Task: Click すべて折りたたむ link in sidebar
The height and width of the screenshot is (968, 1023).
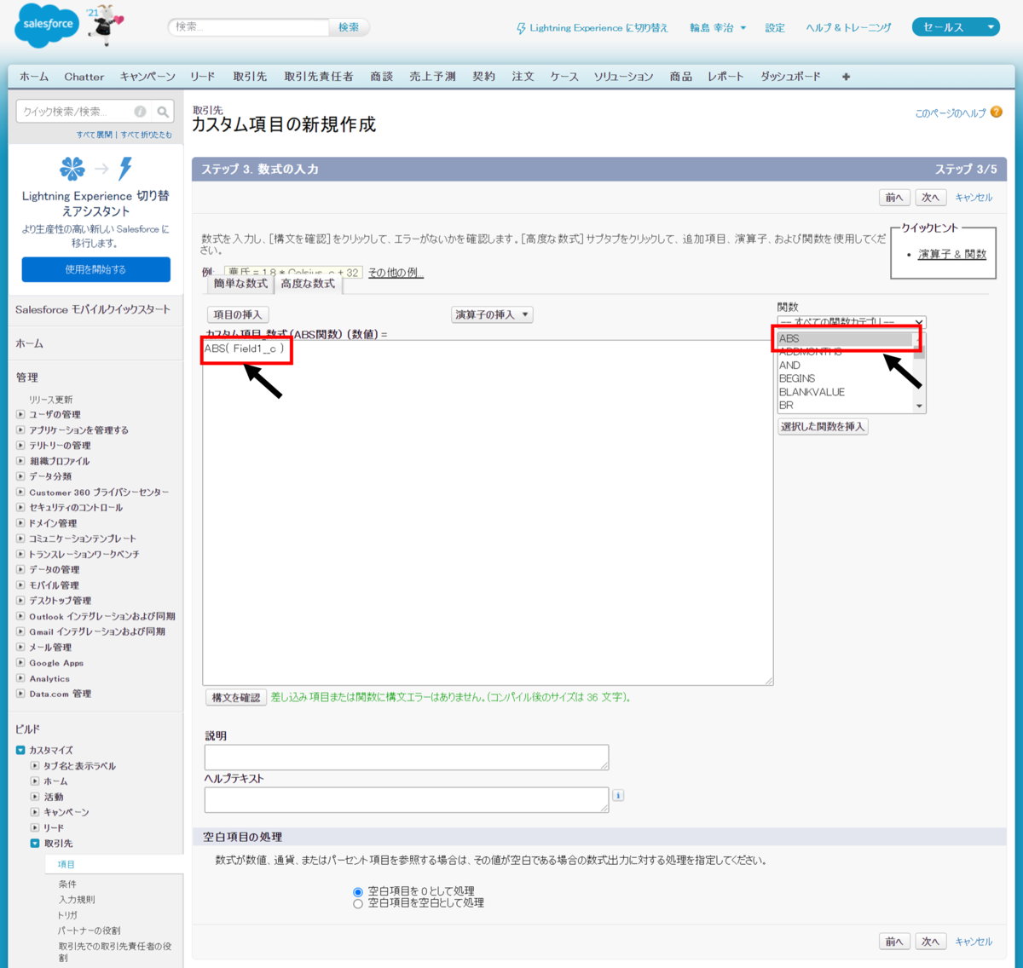Action: [146, 135]
